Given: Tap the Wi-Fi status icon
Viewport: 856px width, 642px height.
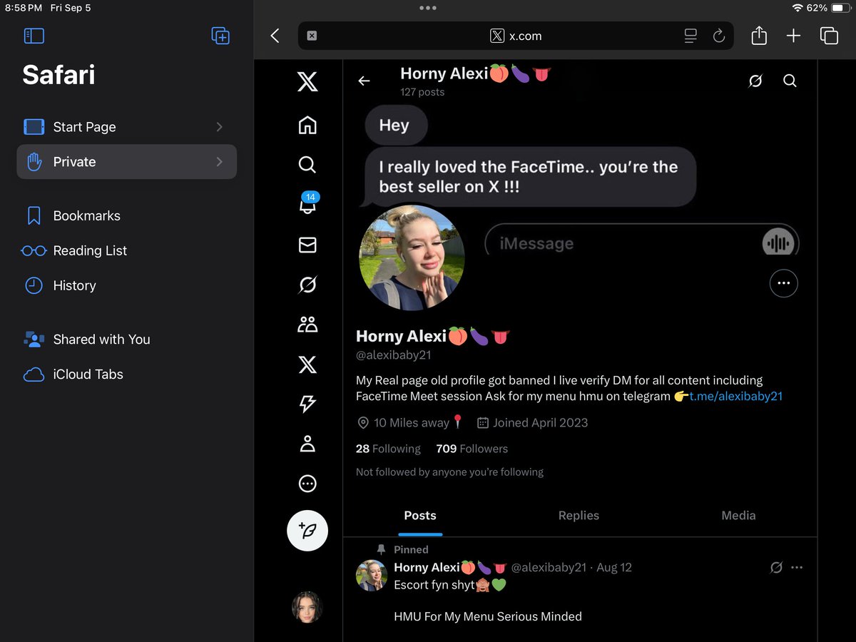Looking at the screenshot, I should point(798,8).
